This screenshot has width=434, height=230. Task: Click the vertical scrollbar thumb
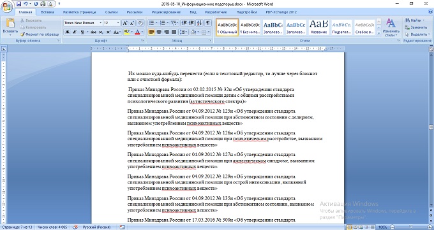(431, 127)
